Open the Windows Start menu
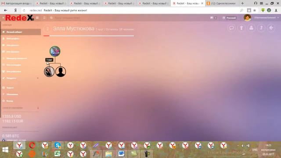The height and width of the screenshot is (158, 281). pyautogui.click(x=5, y=150)
